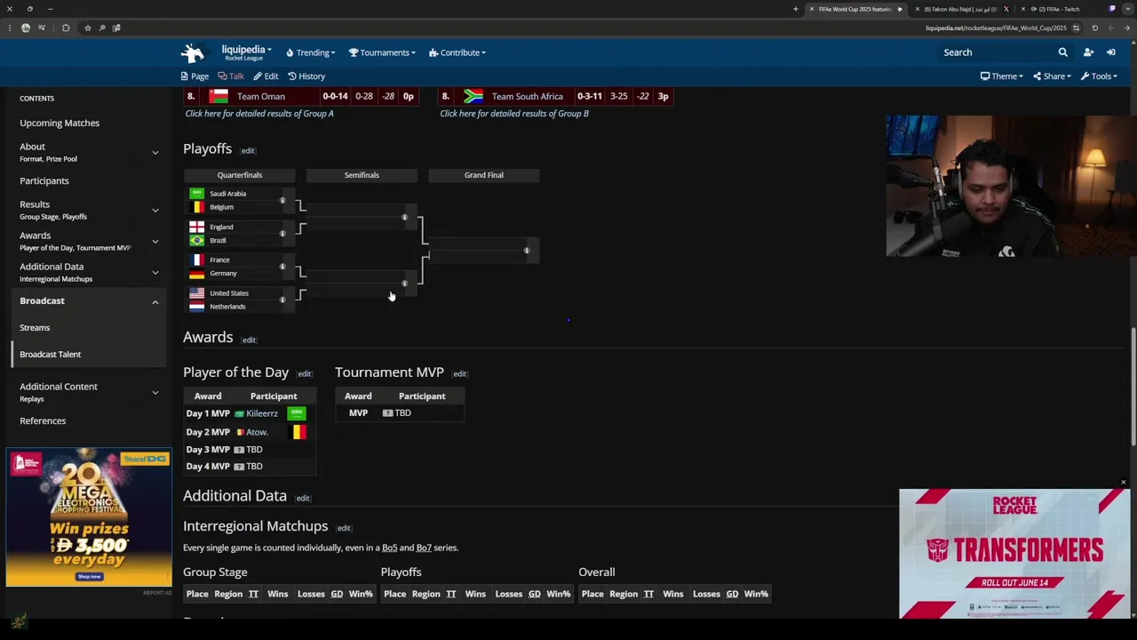Click detailed results of Group A link
1137x640 pixels.
coord(259,114)
